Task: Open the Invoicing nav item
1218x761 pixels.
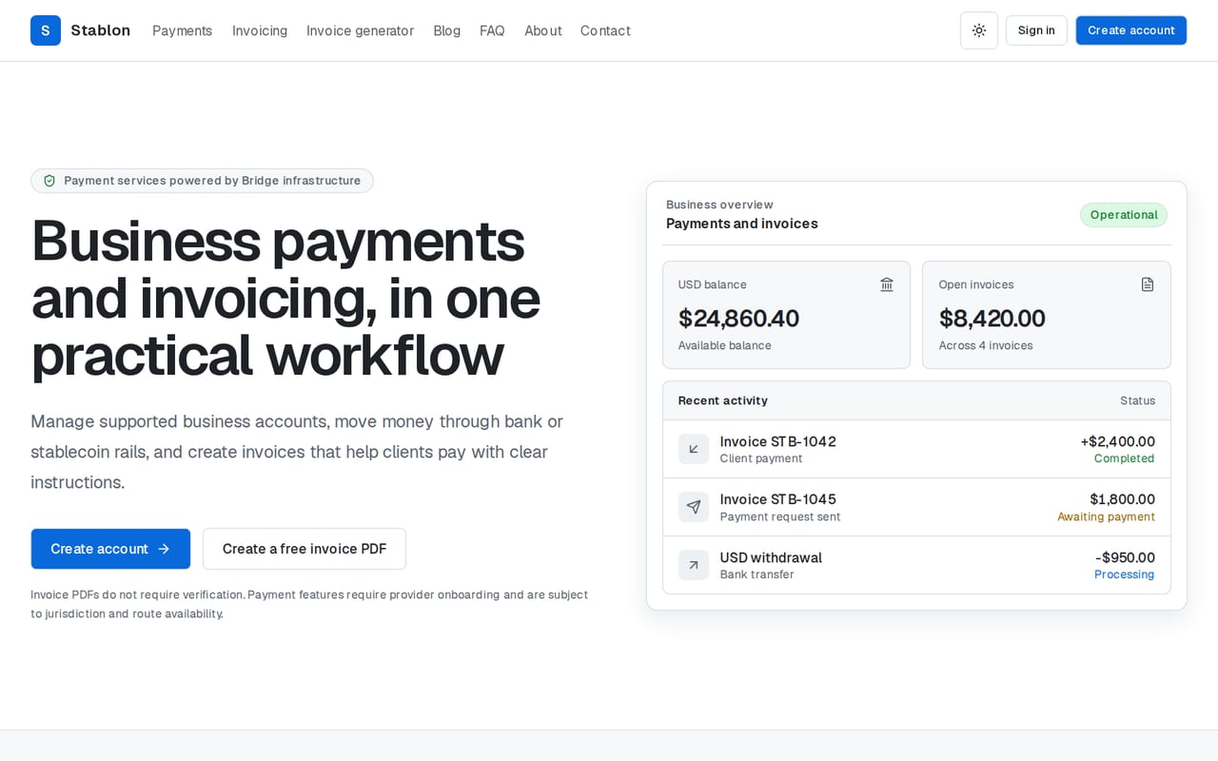Action: [260, 30]
